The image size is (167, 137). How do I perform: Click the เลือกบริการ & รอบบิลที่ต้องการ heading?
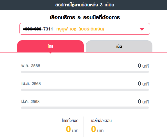(x=85, y=17)
